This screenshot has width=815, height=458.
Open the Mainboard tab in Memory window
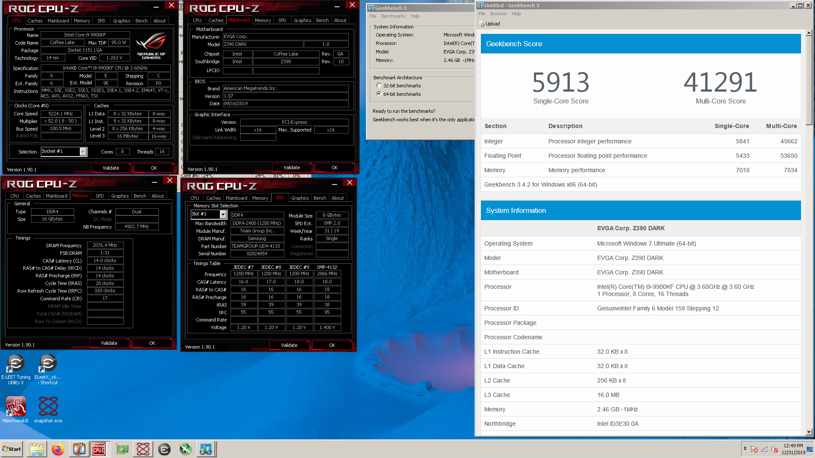[56, 196]
